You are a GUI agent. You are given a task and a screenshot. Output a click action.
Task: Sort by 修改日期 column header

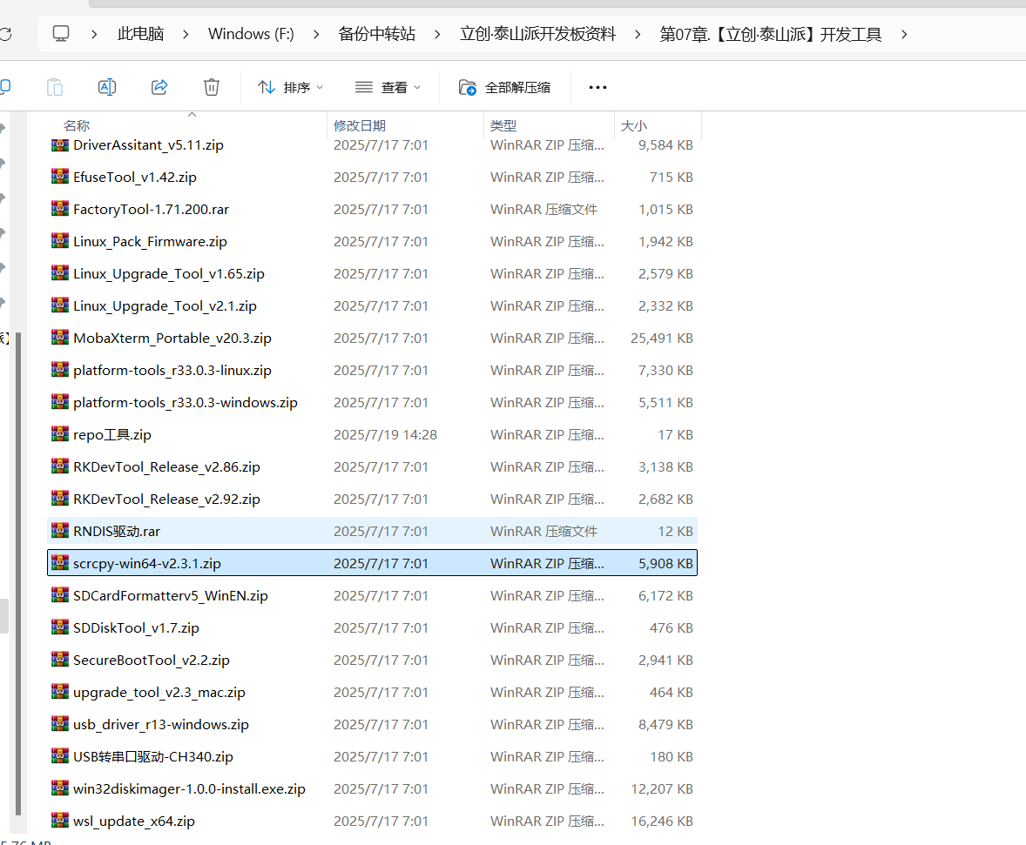point(359,125)
